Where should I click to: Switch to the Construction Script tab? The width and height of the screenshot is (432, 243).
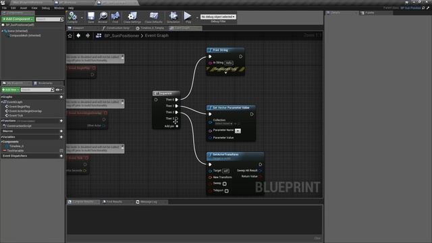pyautogui.click(x=117, y=28)
